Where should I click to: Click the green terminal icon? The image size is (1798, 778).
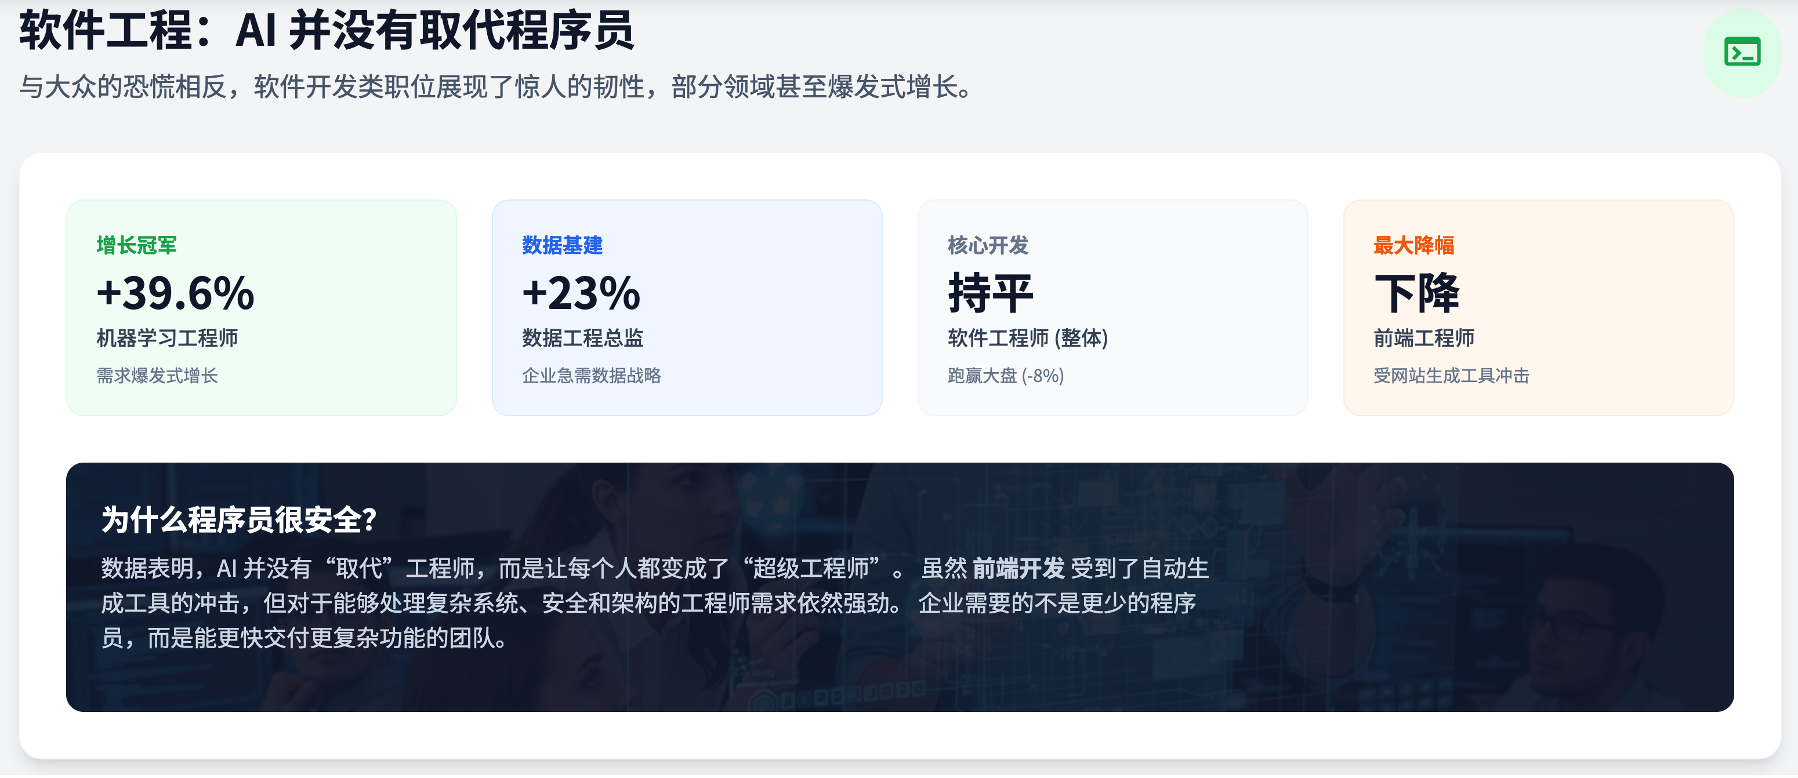[x=1742, y=53]
